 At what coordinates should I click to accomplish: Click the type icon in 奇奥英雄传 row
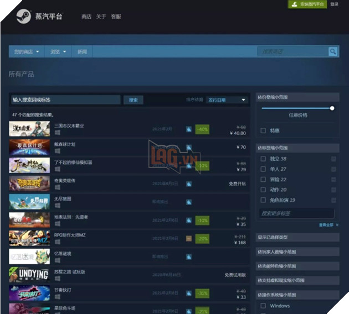click(189, 184)
